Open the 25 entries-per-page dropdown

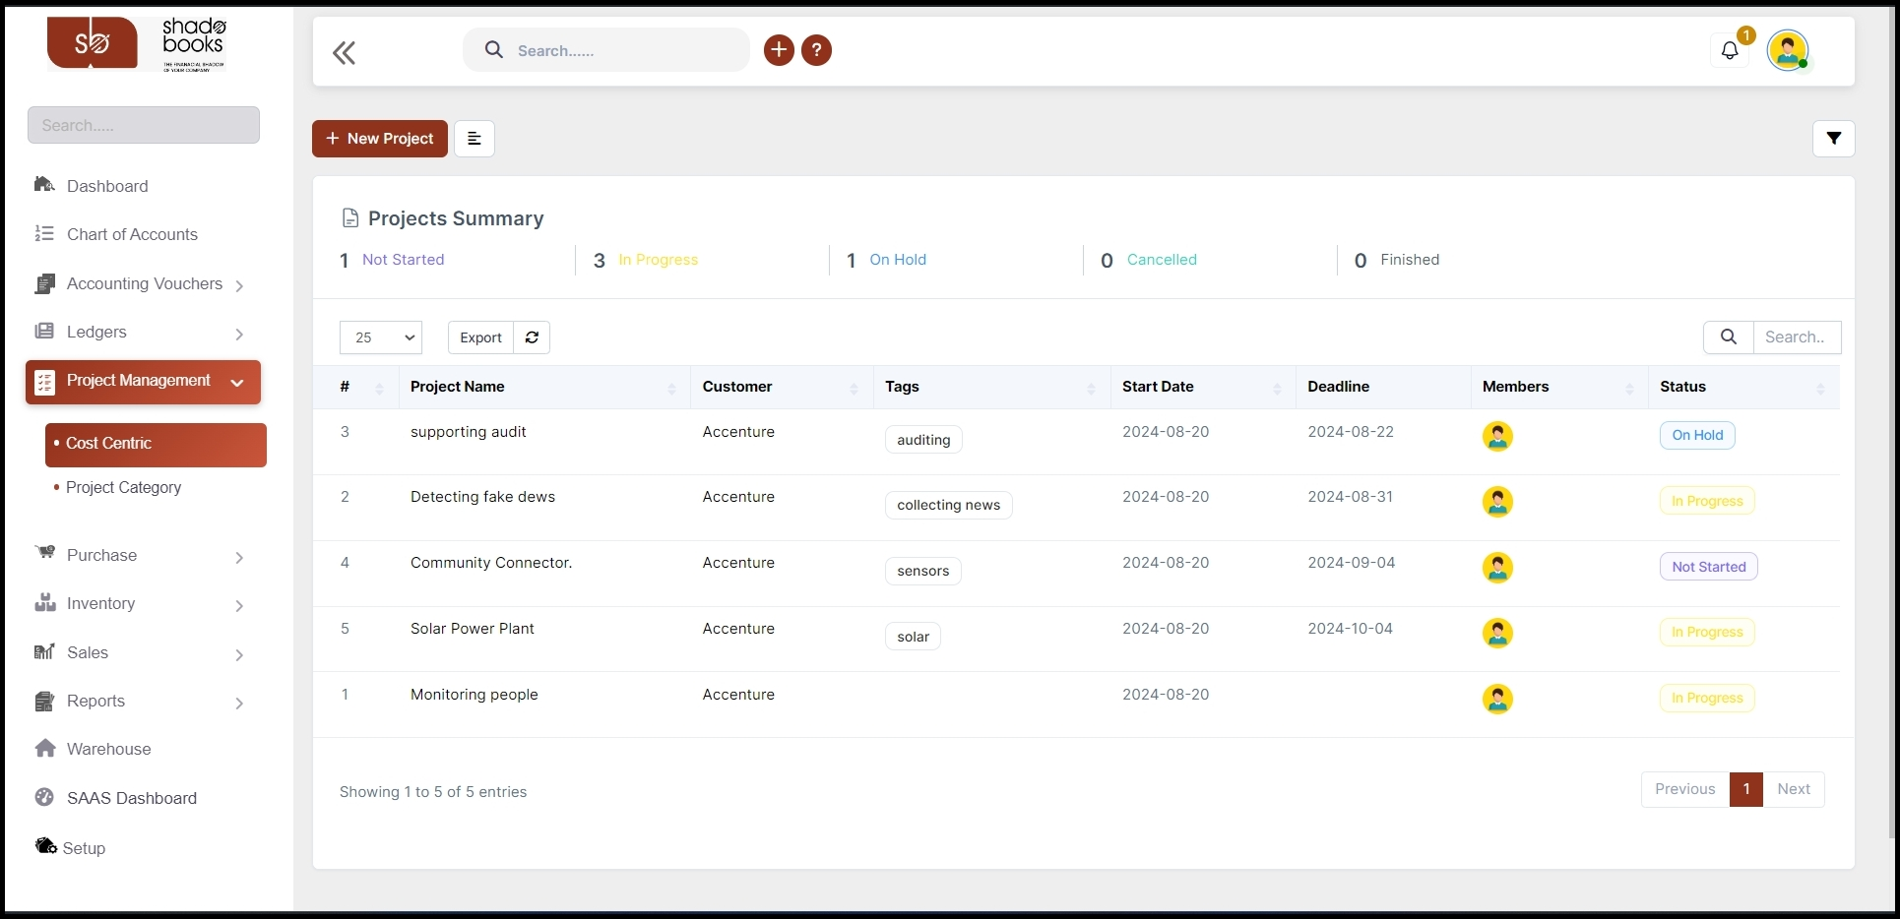[381, 337]
